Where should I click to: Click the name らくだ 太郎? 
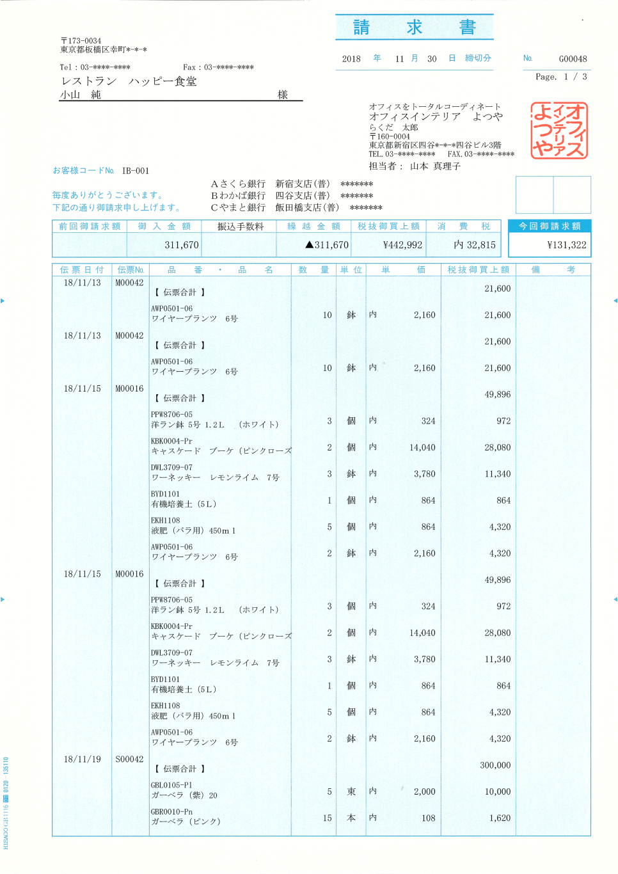click(393, 127)
